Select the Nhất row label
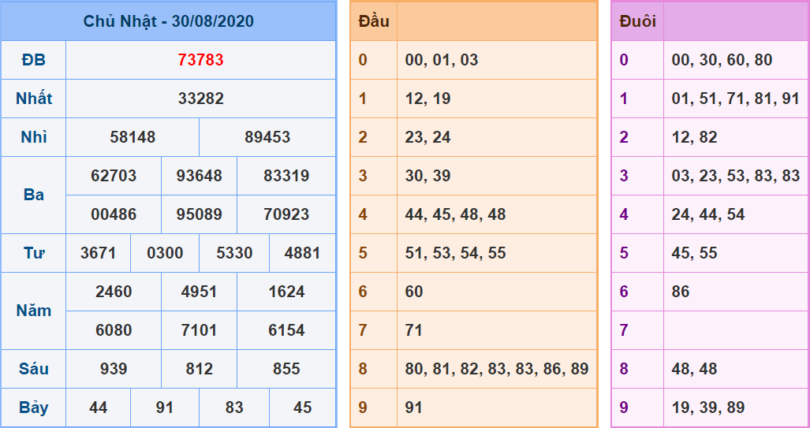Screen dimensions: 810x428 coord(33,99)
